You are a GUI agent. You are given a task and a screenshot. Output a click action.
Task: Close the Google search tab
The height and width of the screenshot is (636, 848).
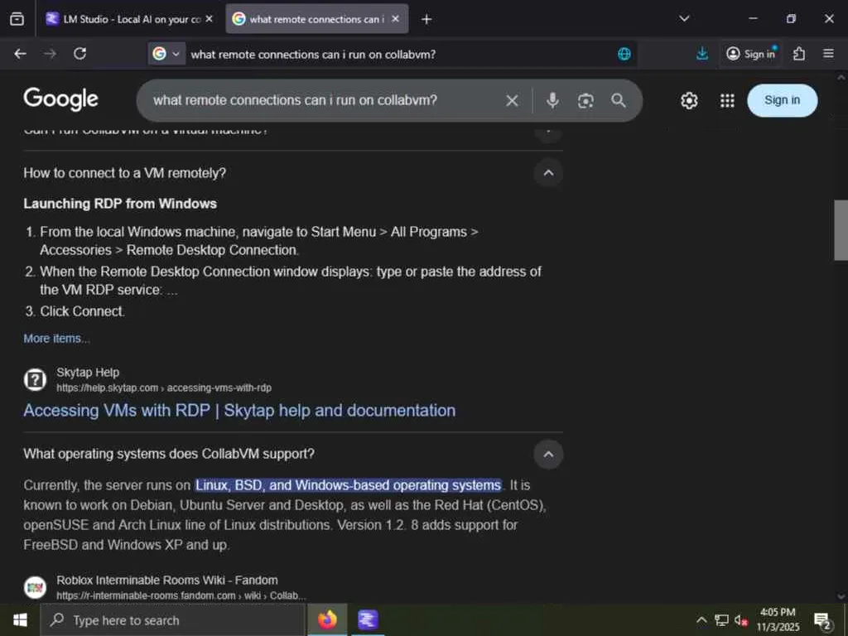pyautogui.click(x=395, y=19)
